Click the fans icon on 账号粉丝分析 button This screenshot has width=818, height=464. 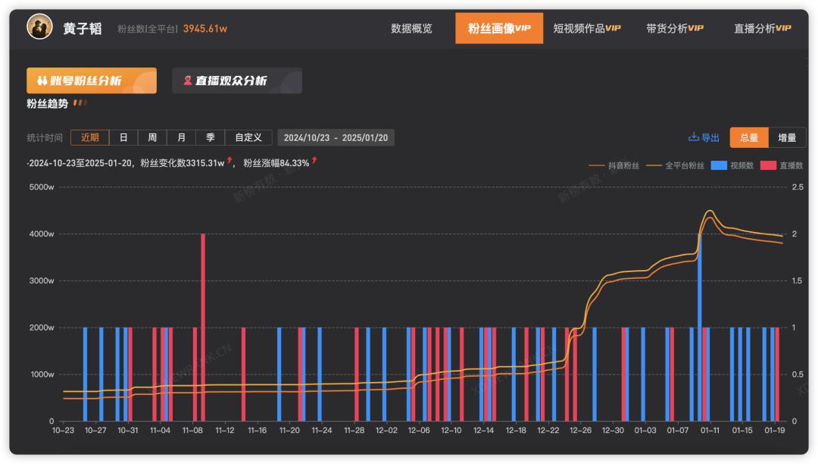tap(42, 80)
